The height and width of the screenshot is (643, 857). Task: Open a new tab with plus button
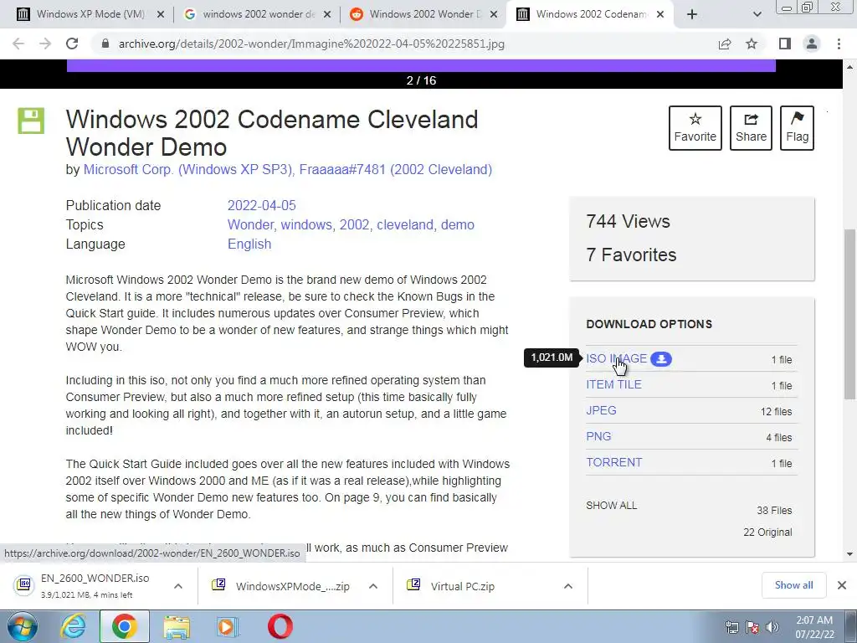point(692,14)
